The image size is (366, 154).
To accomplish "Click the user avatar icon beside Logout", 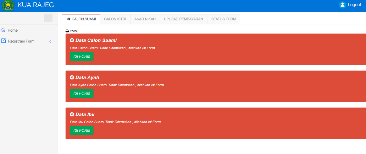I will 342,5.
